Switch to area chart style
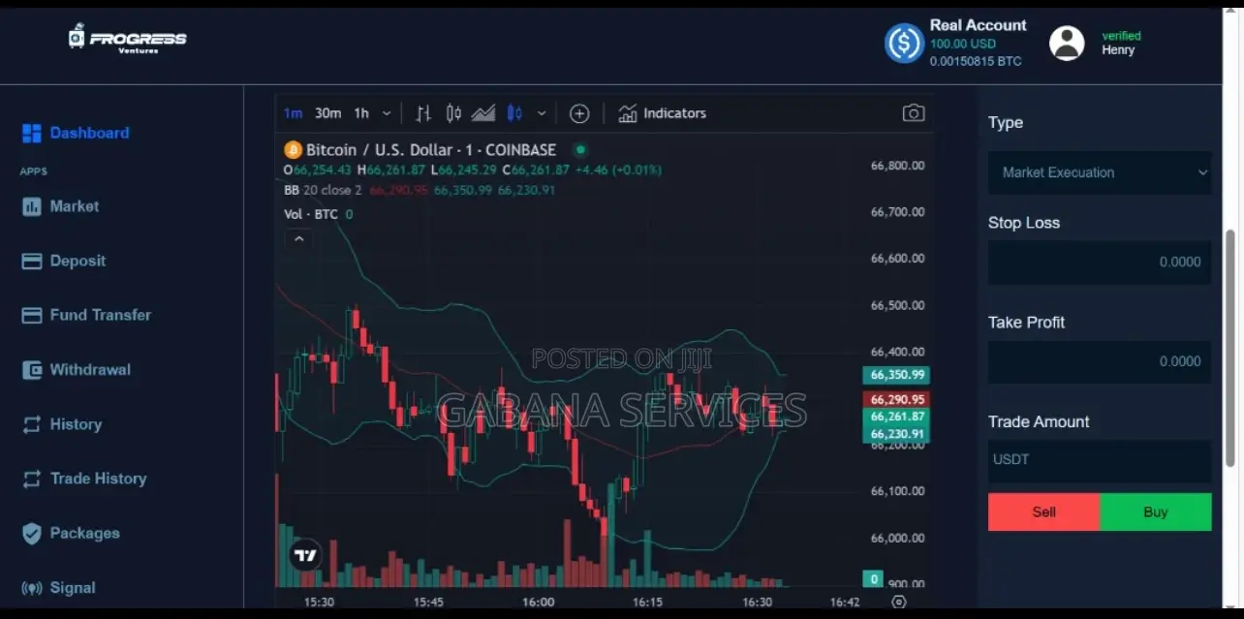 click(483, 113)
